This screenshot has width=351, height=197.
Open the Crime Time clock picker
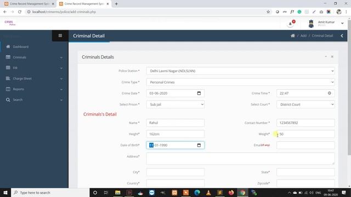329,93
